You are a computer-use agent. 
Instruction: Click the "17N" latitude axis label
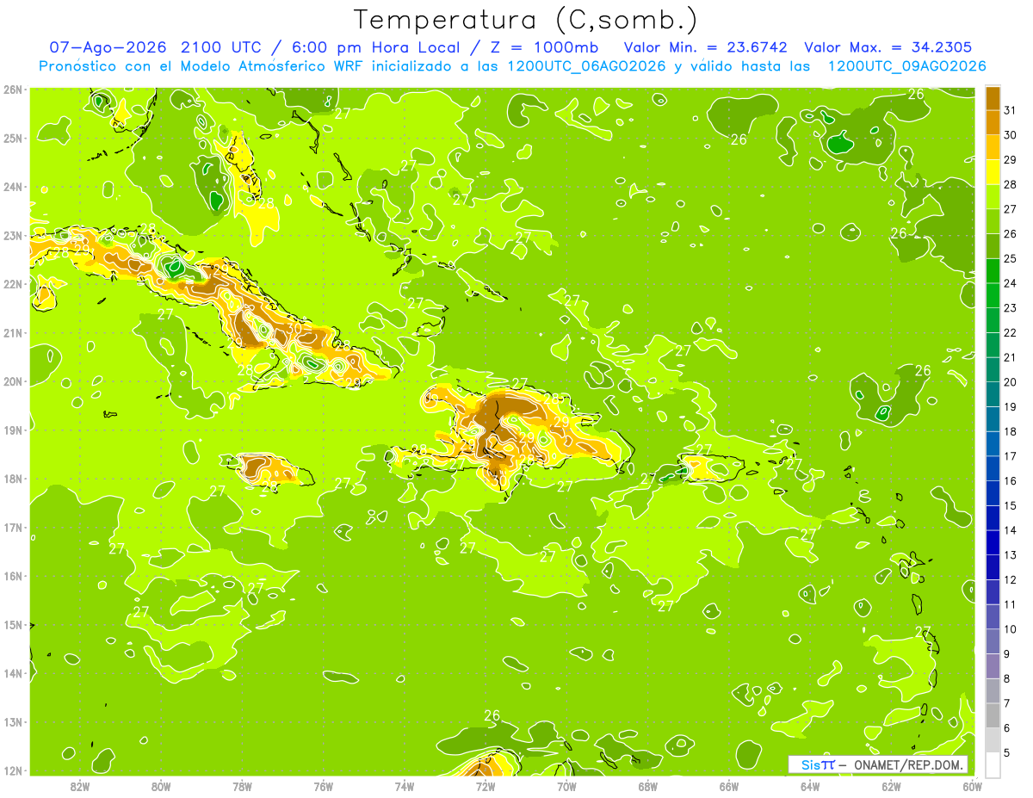coord(13,528)
